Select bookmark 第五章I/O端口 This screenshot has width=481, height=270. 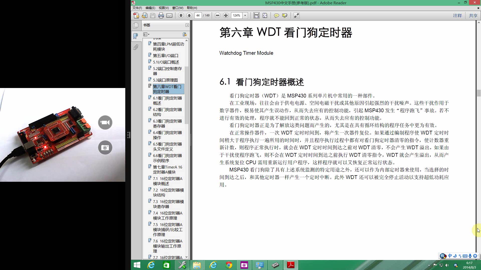[166, 55]
